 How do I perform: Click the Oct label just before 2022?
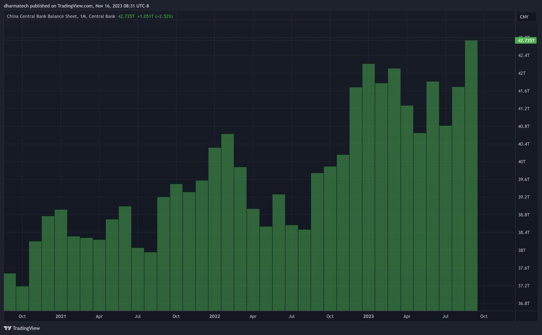[x=176, y=316]
